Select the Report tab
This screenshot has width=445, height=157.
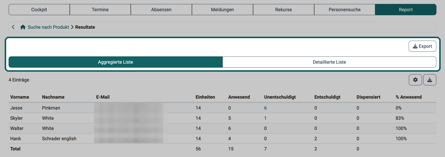tap(406, 10)
